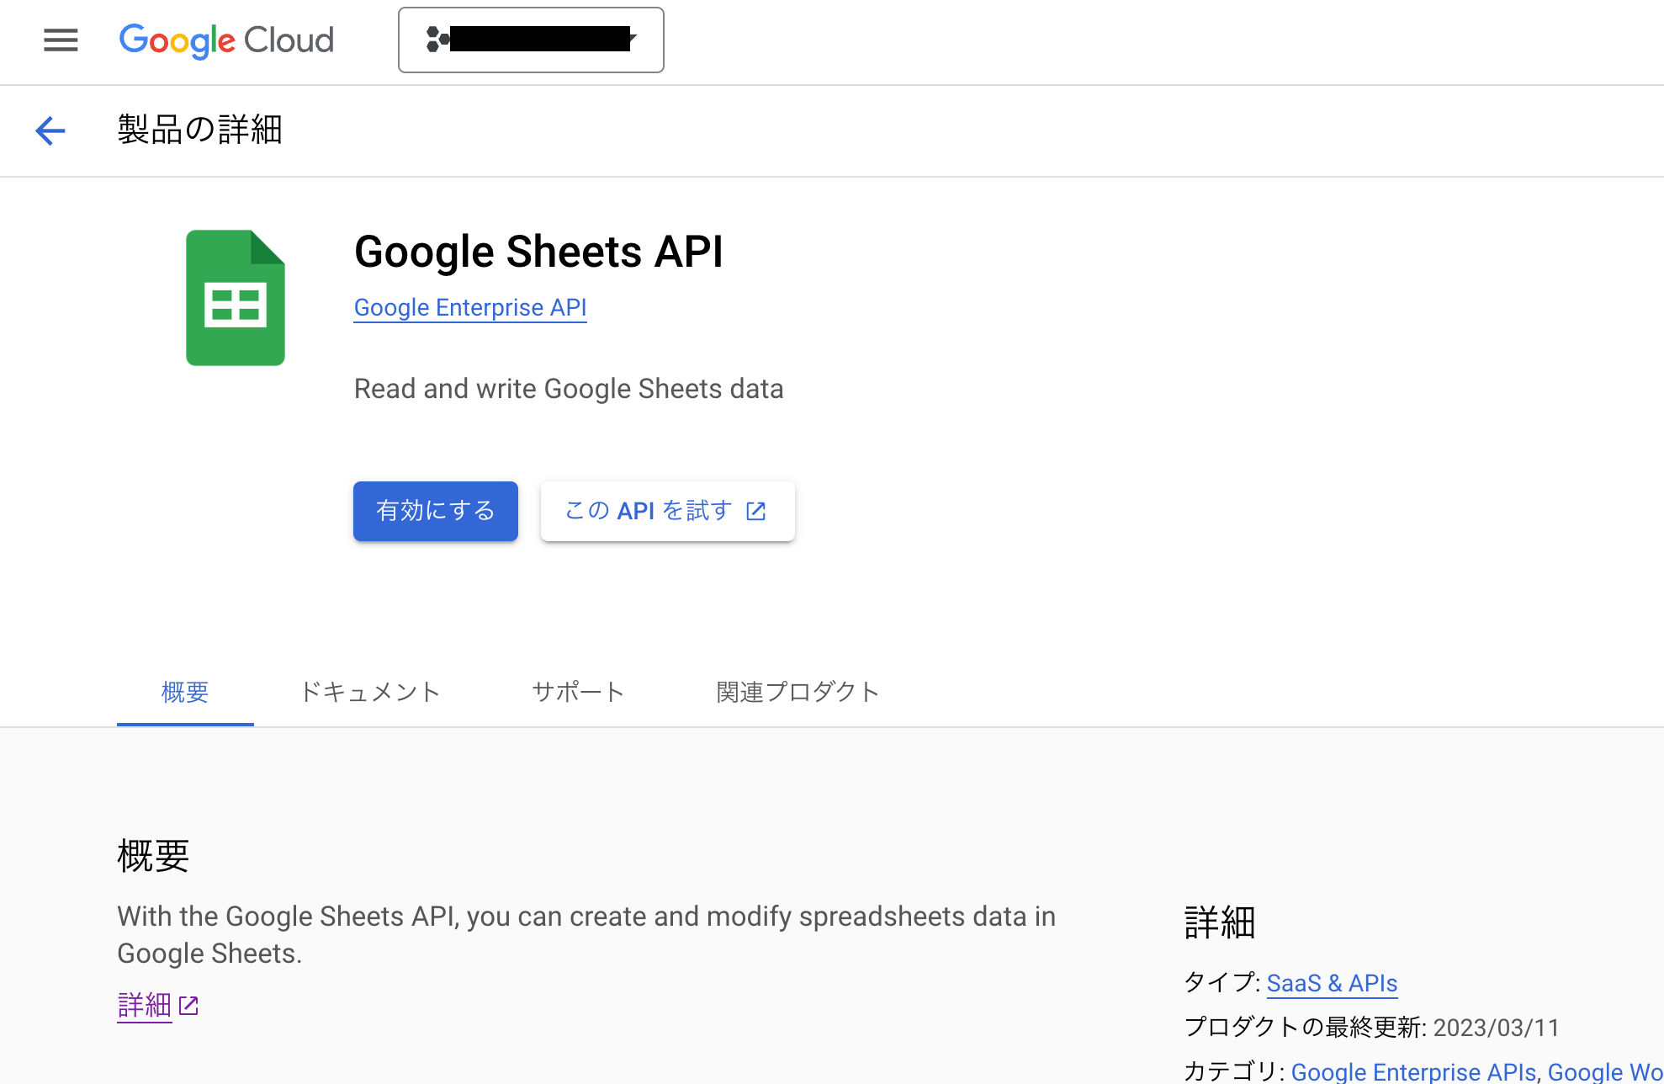Open the SaaS & APIs type link
Viewport: 1664px width, 1084px height.
[x=1332, y=983]
